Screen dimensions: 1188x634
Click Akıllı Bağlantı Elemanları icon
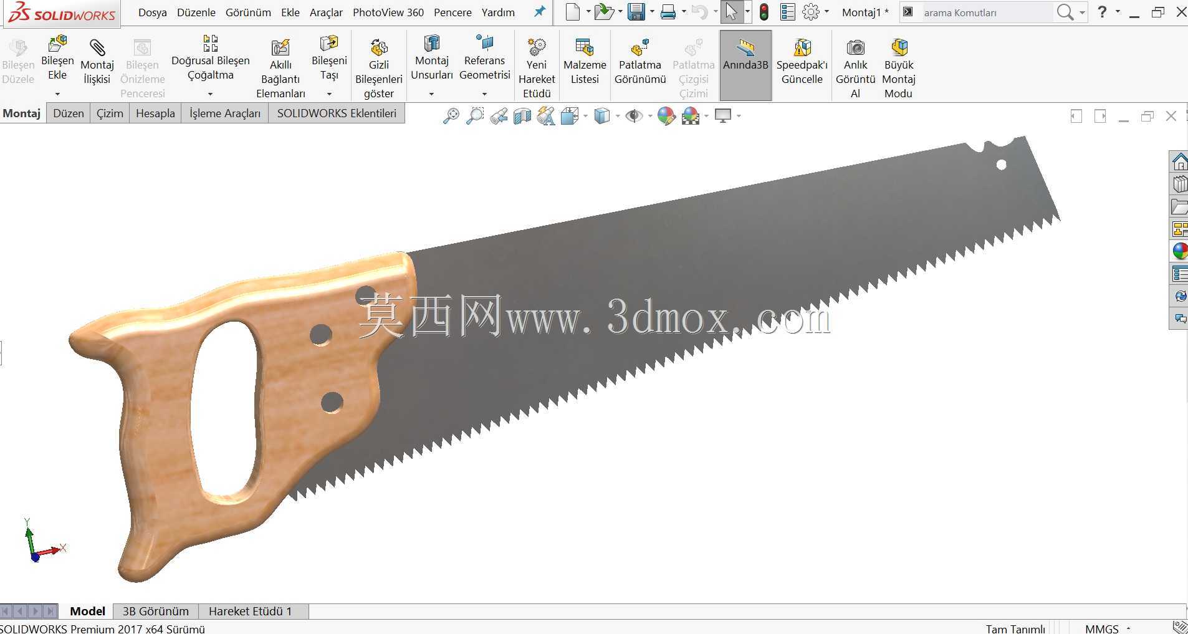click(280, 47)
